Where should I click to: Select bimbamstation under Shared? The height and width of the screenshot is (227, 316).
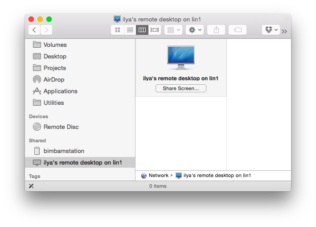tap(80, 151)
